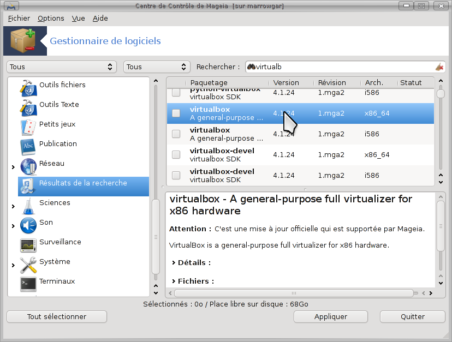Image resolution: width=452 pixels, height=342 pixels.
Task: Check the virtualbox i586 package checkbox
Action: coord(176,134)
